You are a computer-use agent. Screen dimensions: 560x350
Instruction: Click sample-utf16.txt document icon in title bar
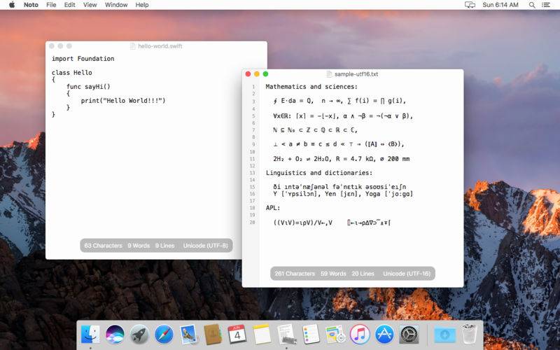tap(329, 74)
